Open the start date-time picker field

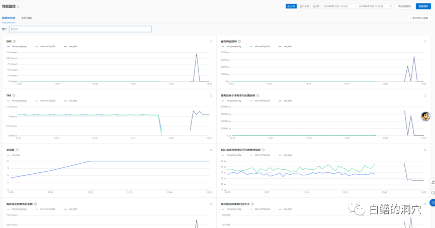[337, 6]
